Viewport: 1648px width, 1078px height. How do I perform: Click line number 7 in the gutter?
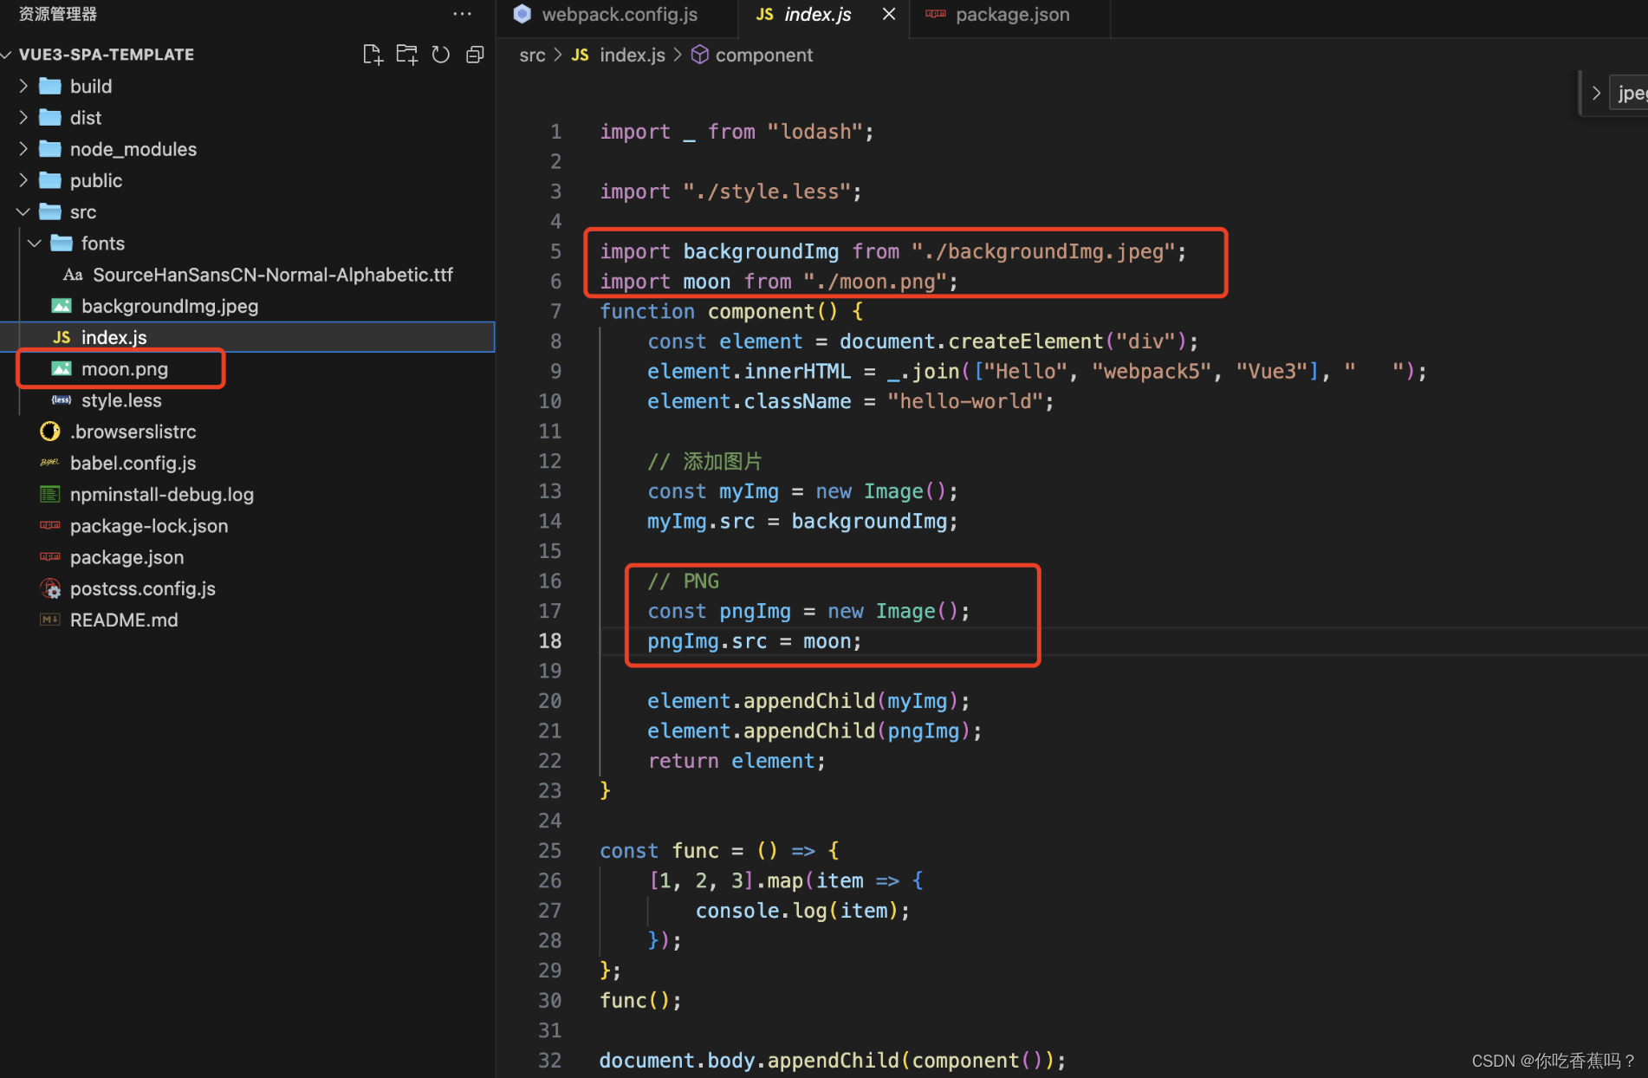point(556,311)
